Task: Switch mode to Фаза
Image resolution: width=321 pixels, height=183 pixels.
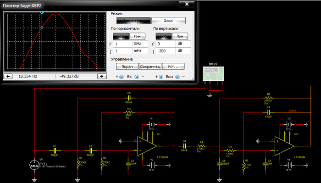Action: pyautogui.click(x=168, y=21)
